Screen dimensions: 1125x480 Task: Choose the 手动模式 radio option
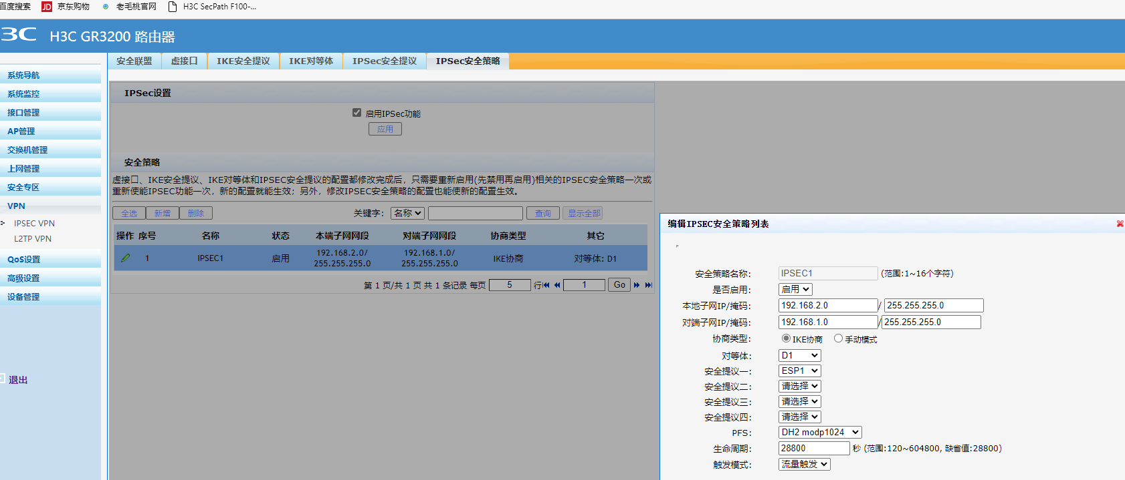coord(838,338)
